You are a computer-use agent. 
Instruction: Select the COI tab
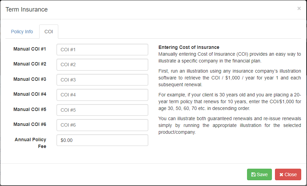coord(48,32)
